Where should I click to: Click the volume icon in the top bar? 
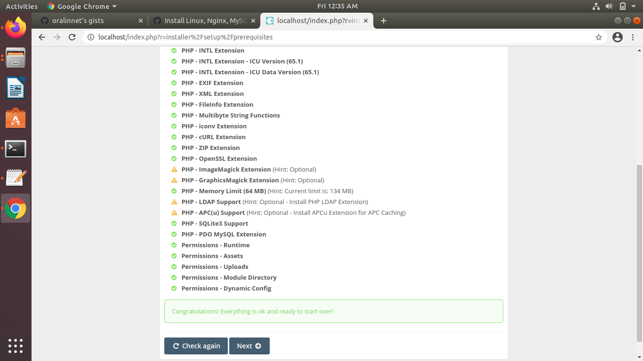(x=609, y=6)
